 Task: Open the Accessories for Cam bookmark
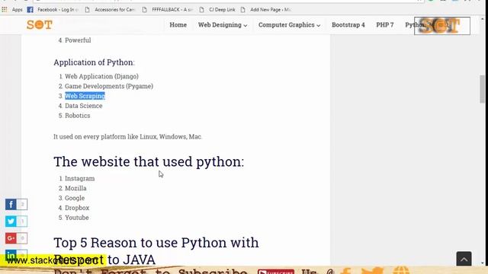[110, 10]
